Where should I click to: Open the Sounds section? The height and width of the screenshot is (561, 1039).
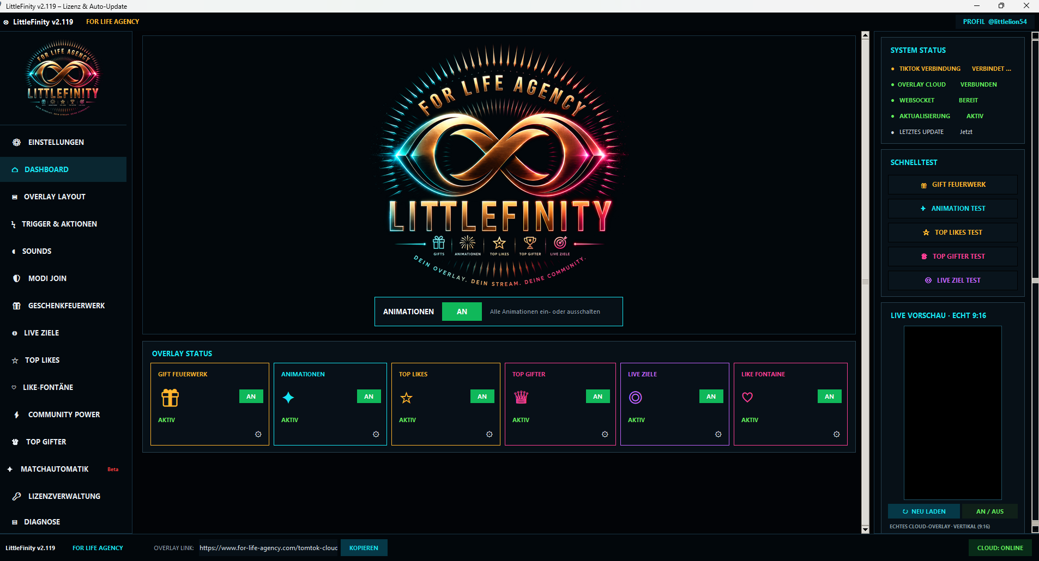tap(63, 251)
